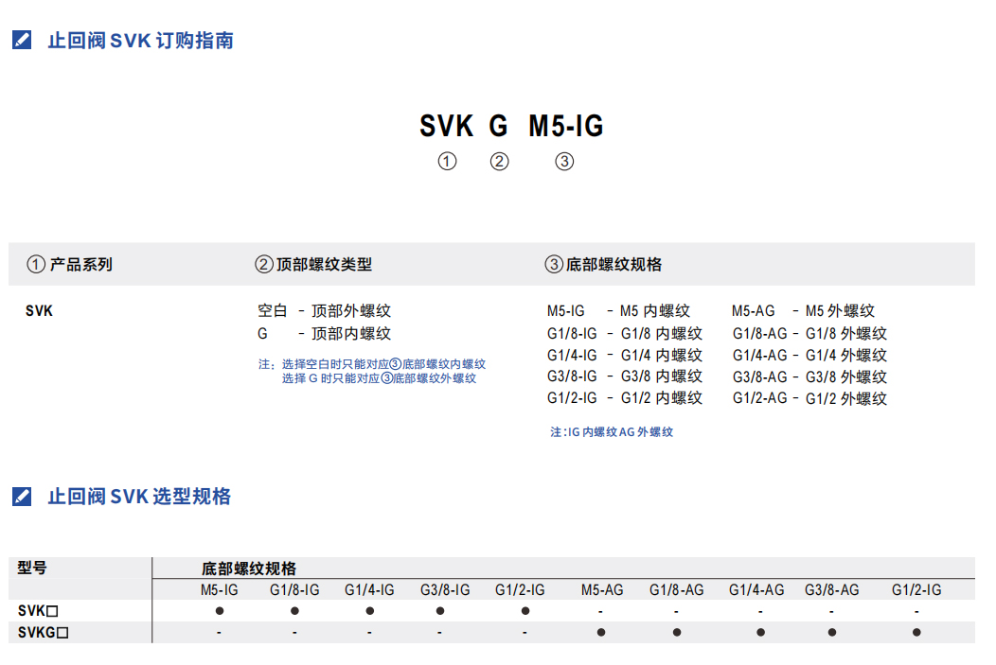Click the G1/2-AG - G1/2 外螺纹 entry

[809, 398]
